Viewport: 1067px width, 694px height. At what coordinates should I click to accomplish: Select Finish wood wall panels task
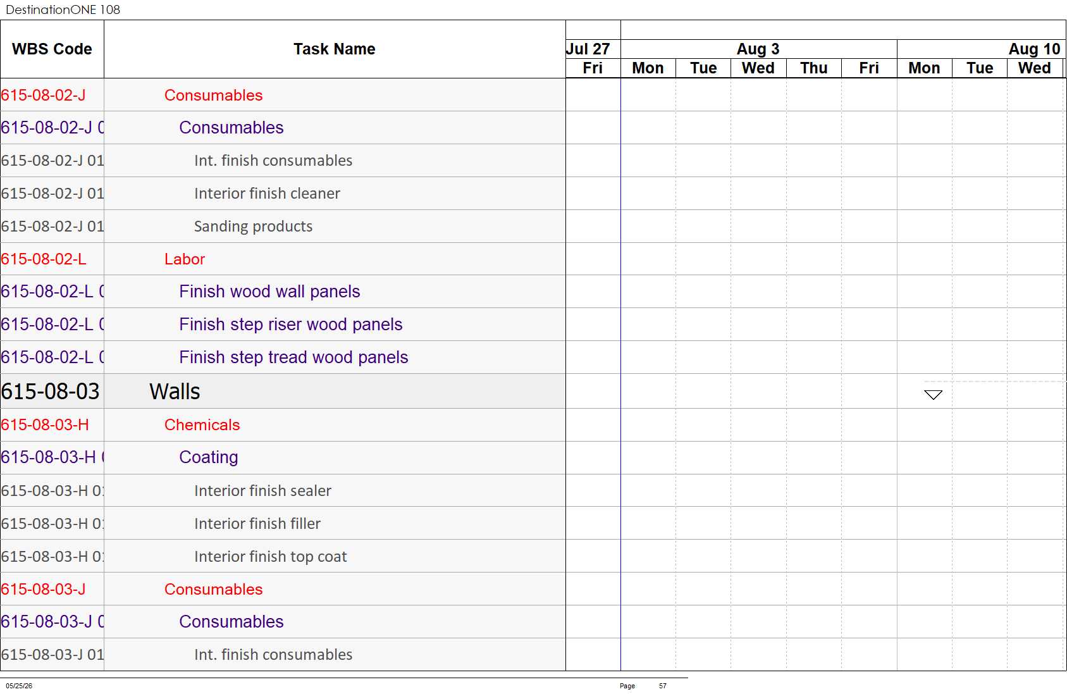pyautogui.click(x=269, y=292)
